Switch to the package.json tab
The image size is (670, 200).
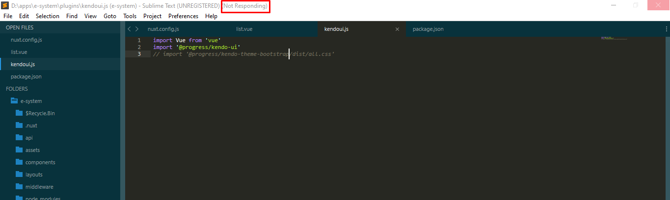(x=428, y=29)
